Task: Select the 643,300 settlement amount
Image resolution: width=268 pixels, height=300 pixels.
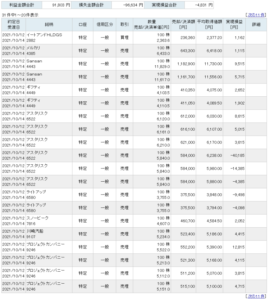Action: [188, 51]
